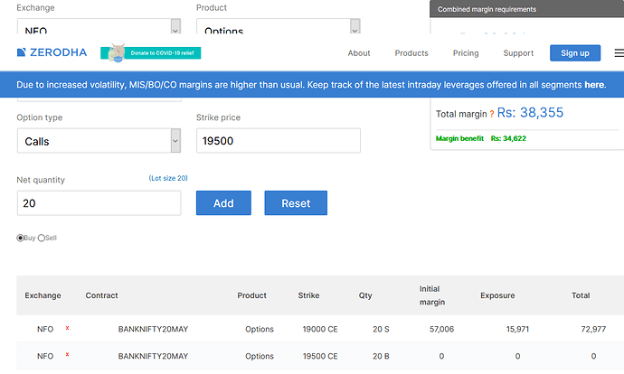Click the total margin value Rs: 38,355
Screen dimensions: 624x374
pyautogui.click(x=530, y=113)
